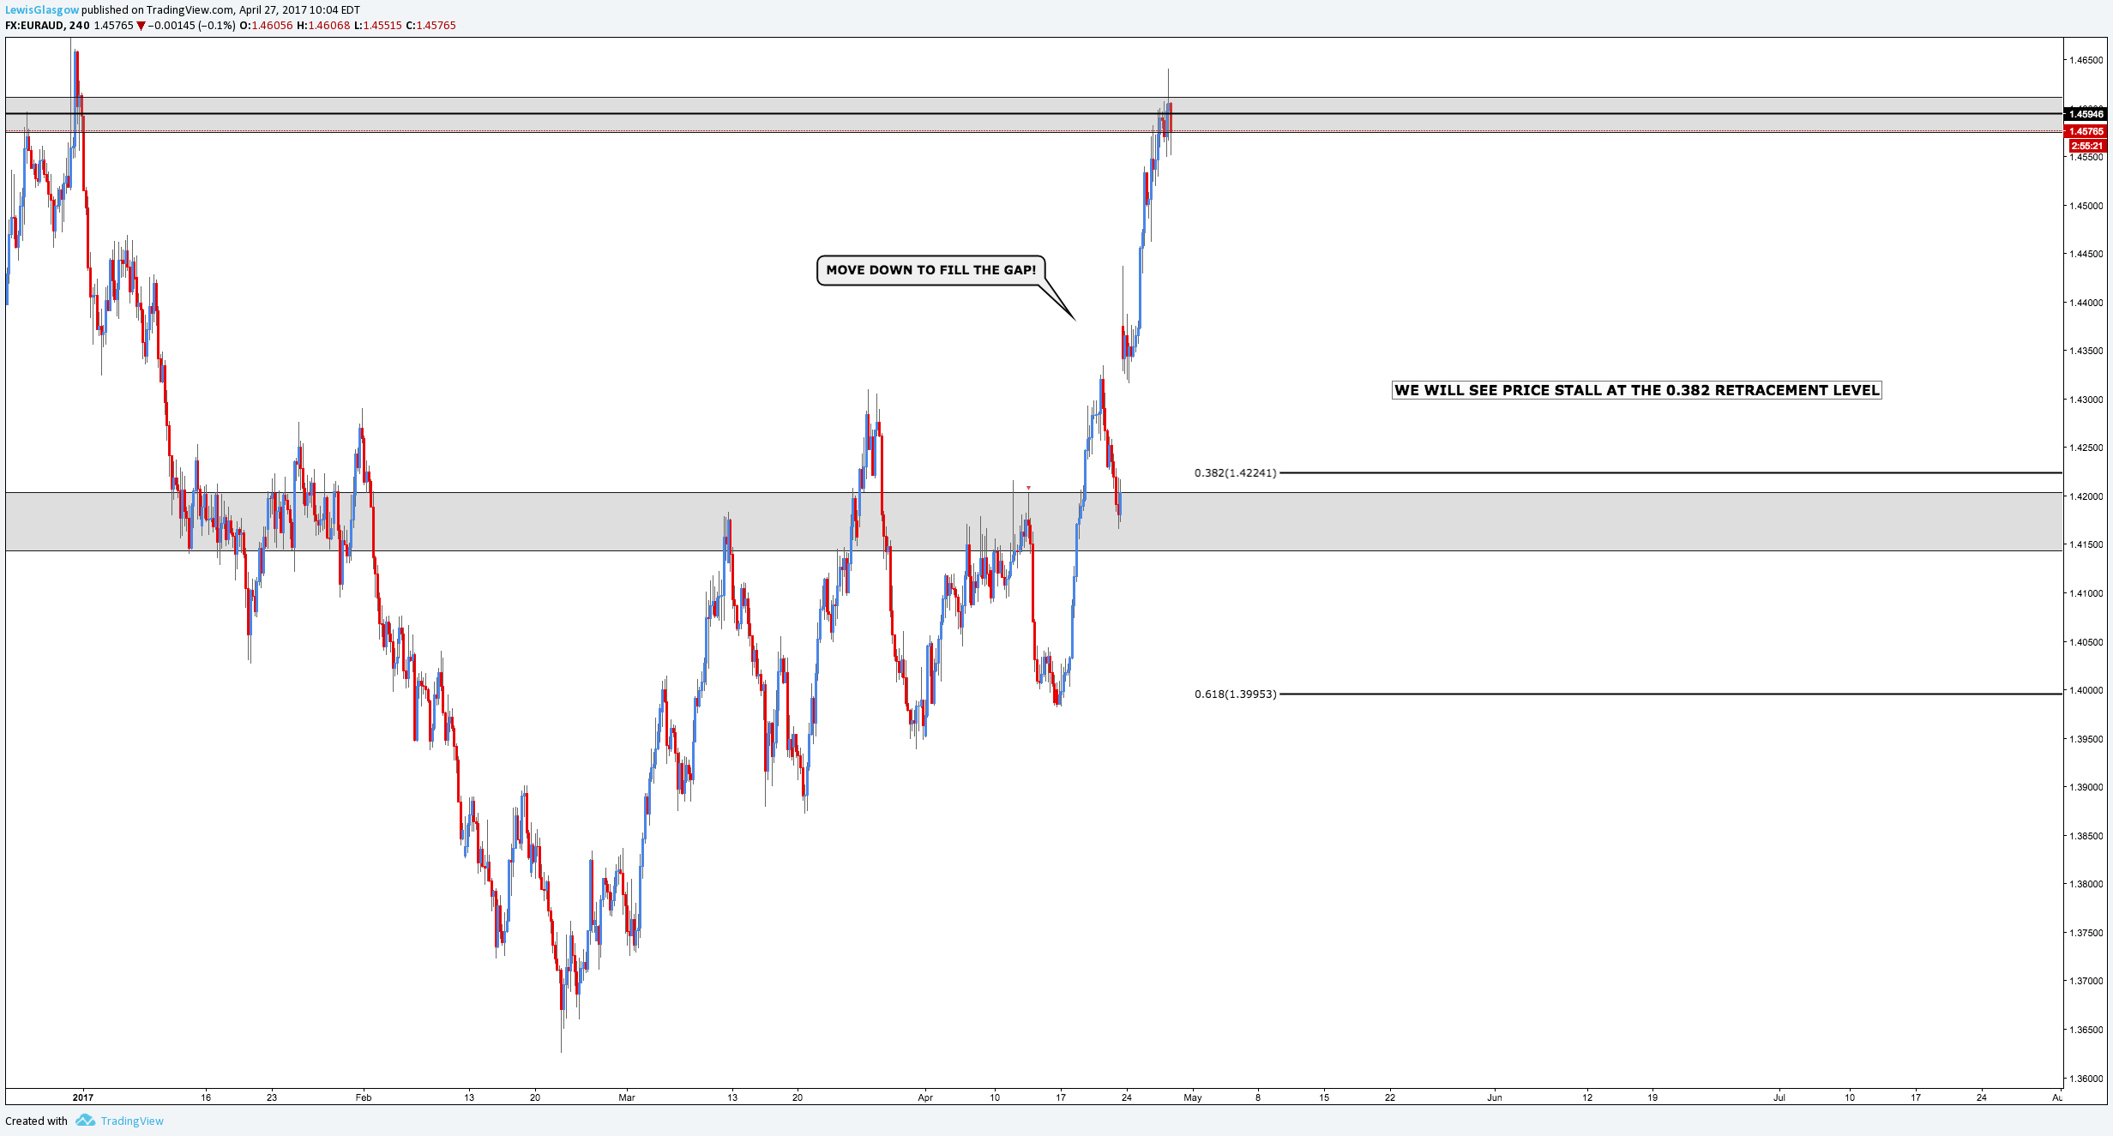Click the May date axis label

1193,1097
